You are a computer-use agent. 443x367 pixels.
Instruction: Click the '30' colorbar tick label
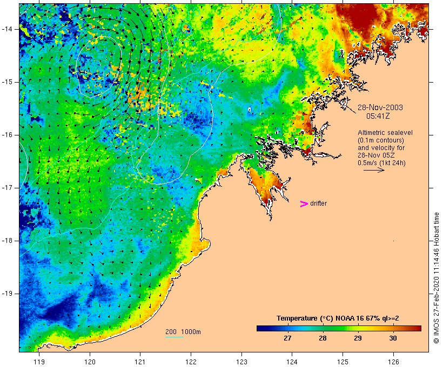(393, 338)
